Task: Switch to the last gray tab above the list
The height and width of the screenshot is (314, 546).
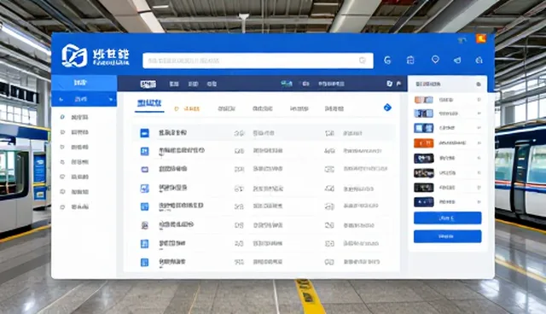Action: [334, 108]
